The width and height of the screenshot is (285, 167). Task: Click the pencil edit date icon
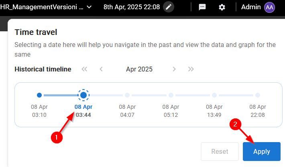[169, 7]
